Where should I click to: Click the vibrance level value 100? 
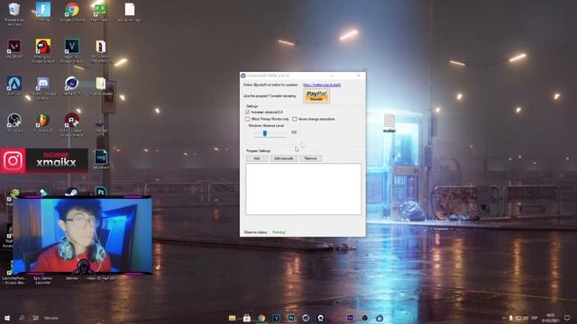pos(294,132)
